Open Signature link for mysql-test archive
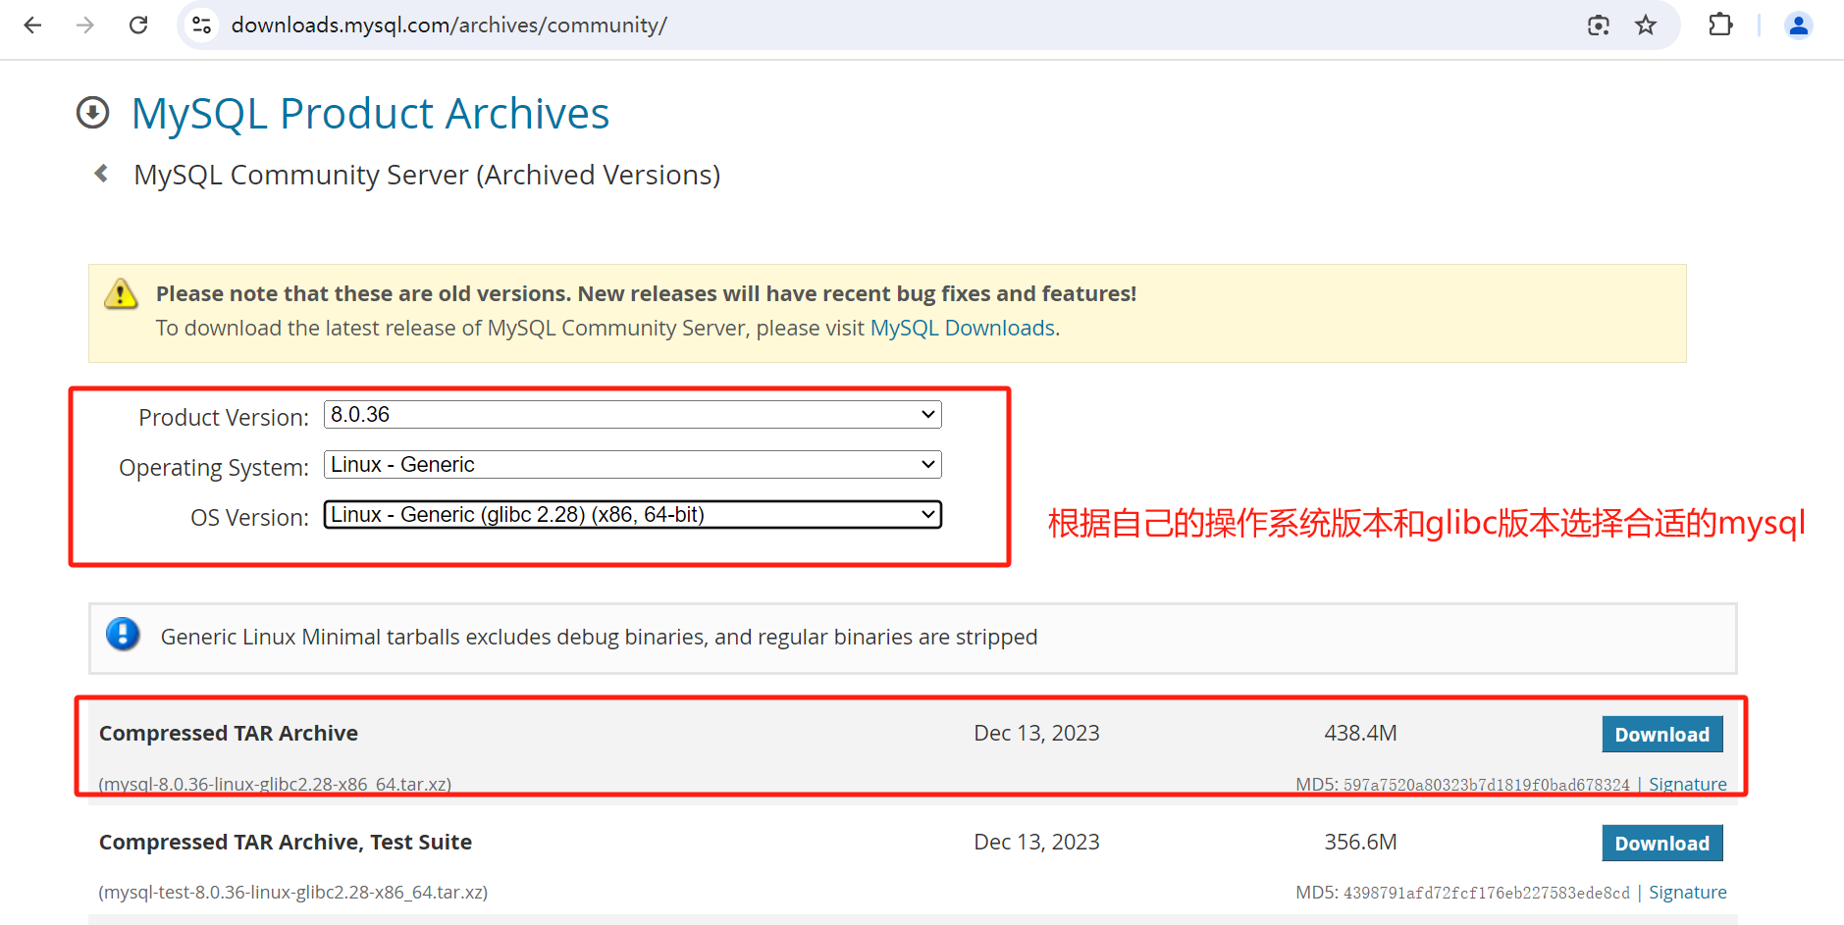Image resolution: width=1844 pixels, height=925 pixels. pyautogui.click(x=1688, y=893)
